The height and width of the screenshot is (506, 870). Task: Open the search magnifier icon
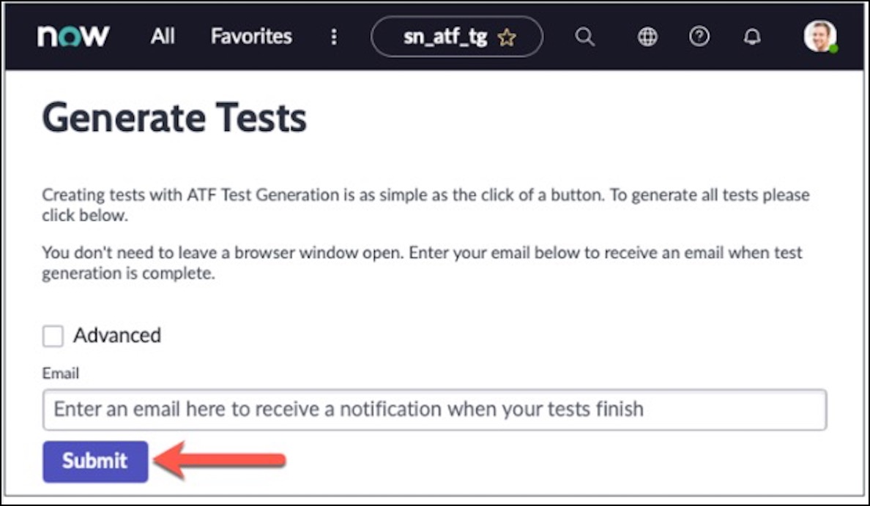pyautogui.click(x=584, y=37)
